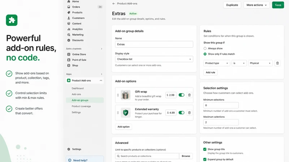Viewport: 289px width, 162px height.
Task: Select the Always show radio button
Action: click(205, 49)
